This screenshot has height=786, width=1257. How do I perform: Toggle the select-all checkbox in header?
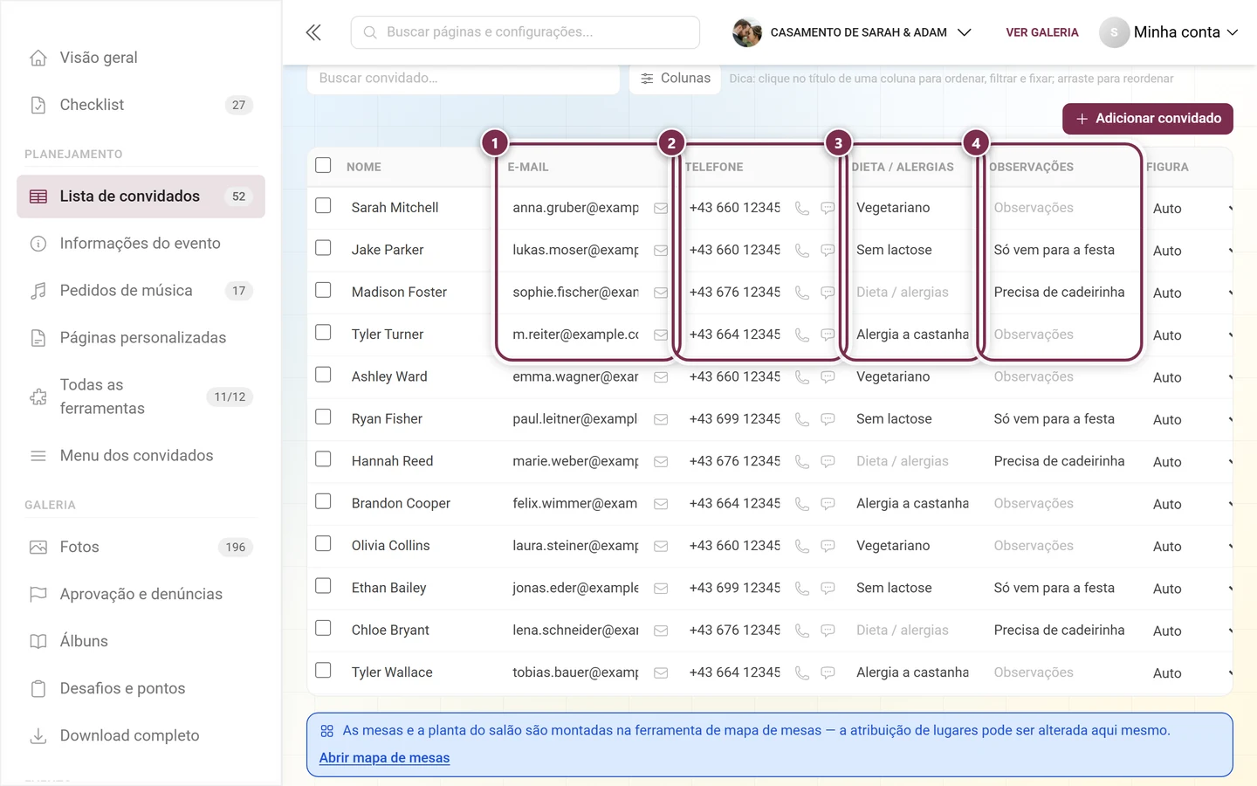[323, 165]
